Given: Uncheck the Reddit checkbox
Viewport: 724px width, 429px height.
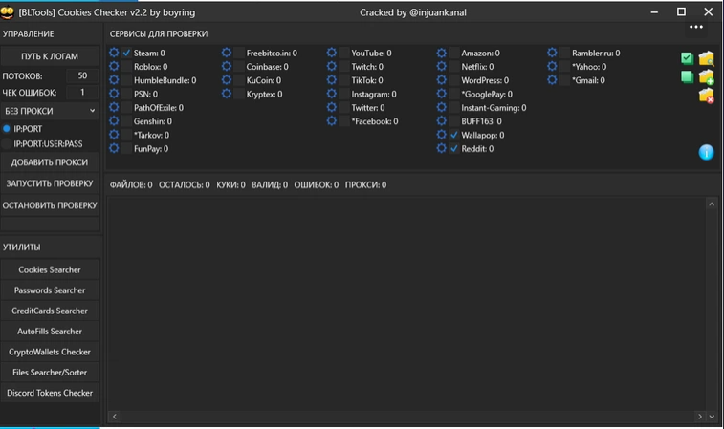Looking at the screenshot, I should pyautogui.click(x=454, y=148).
